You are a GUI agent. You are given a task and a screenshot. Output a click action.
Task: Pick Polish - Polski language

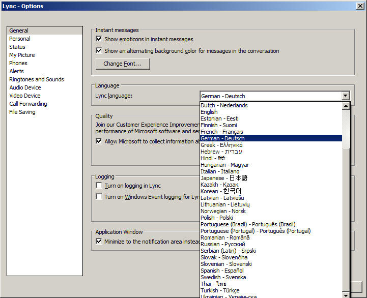pos(271,218)
